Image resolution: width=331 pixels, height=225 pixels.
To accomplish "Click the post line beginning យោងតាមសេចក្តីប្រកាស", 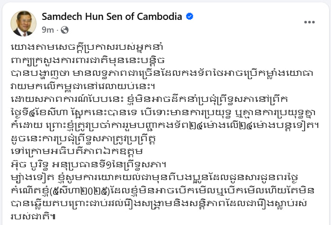I will pyautogui.click(x=87, y=47).
